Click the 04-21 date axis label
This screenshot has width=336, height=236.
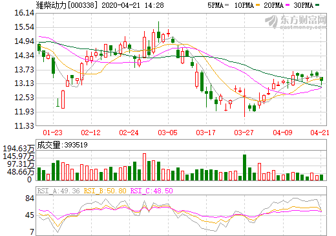320,133
